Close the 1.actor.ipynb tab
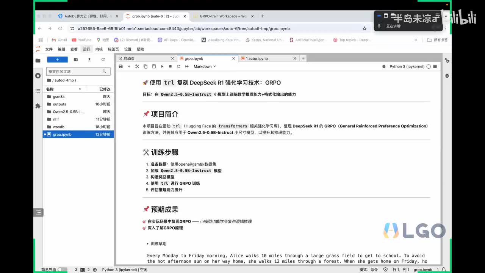This screenshot has width=485, height=273. (x=295, y=58)
